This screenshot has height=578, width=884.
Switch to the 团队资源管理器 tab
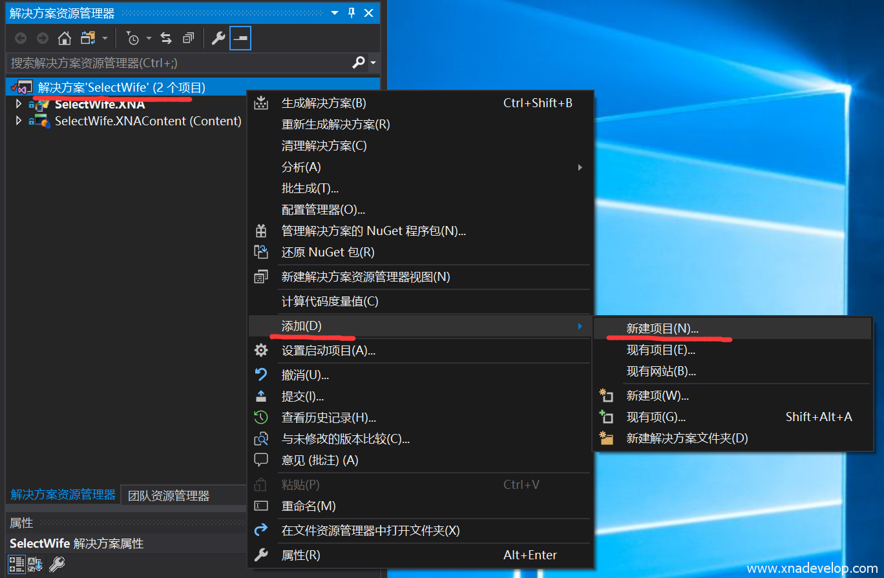click(x=169, y=496)
